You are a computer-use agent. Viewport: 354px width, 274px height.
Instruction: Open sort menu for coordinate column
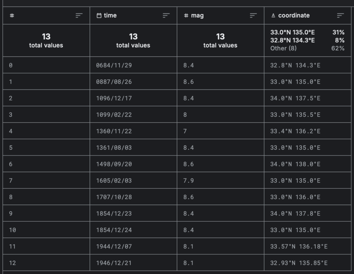click(341, 16)
